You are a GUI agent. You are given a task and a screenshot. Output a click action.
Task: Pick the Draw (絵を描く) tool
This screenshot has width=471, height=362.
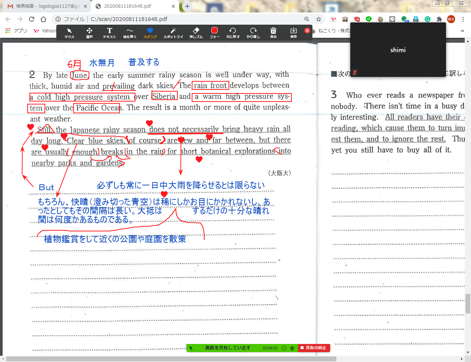[130, 32]
